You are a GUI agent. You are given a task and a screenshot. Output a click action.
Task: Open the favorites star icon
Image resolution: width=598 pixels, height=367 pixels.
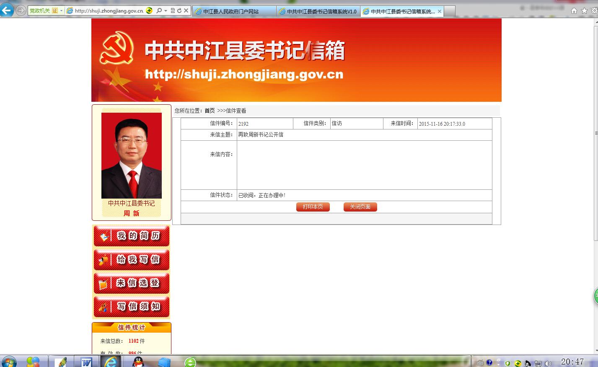click(x=584, y=11)
